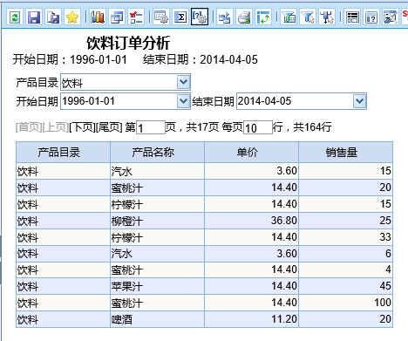
Task: Click the unit price cell 11.20
Action: click(x=251, y=319)
